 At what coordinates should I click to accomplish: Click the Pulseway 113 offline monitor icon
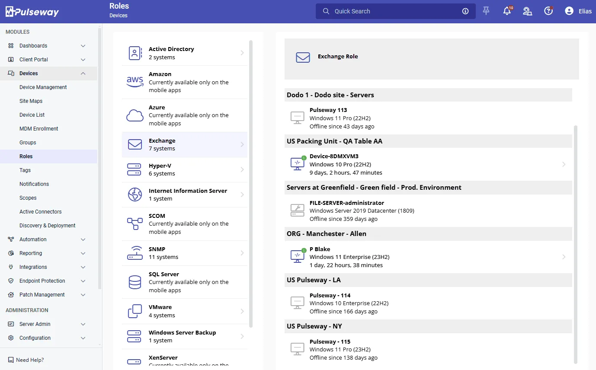click(x=298, y=118)
